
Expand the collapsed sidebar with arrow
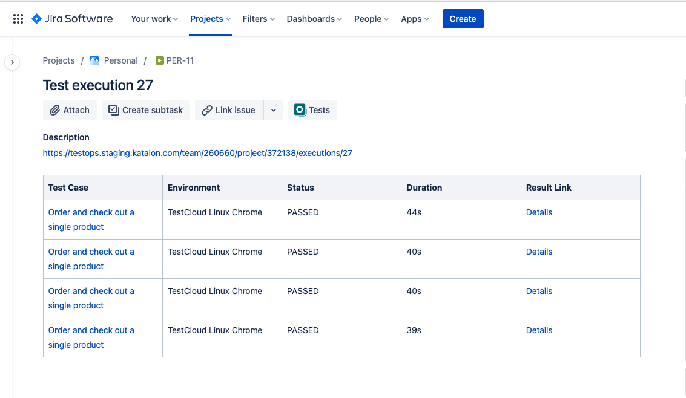(12, 62)
